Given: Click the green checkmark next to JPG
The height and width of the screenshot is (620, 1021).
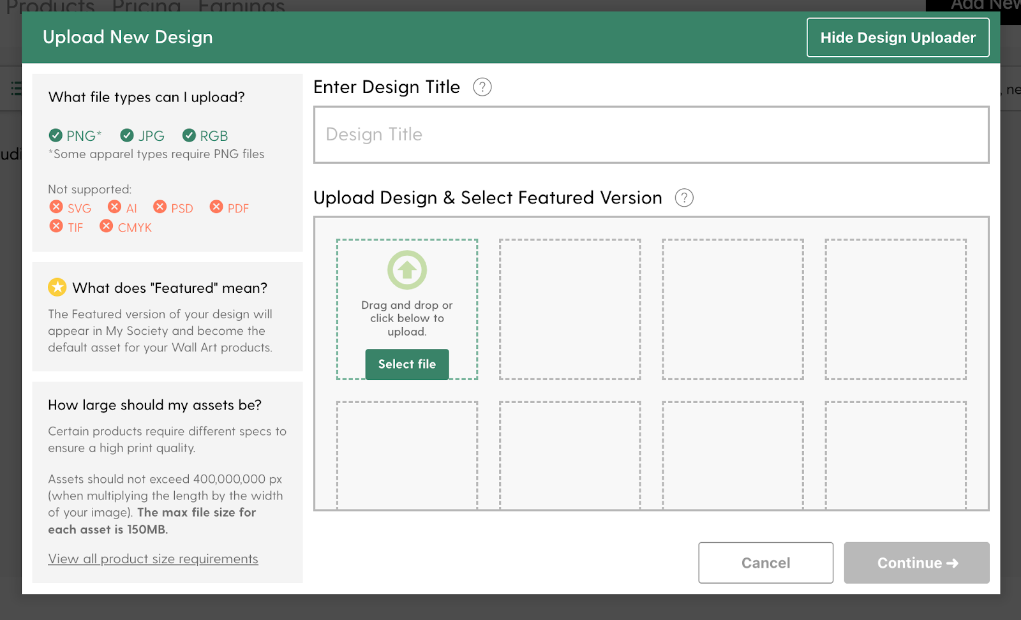Looking at the screenshot, I should (x=127, y=135).
